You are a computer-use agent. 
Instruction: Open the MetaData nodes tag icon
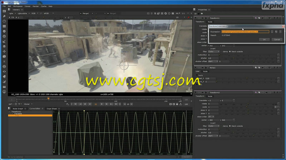[x=4, y=77]
